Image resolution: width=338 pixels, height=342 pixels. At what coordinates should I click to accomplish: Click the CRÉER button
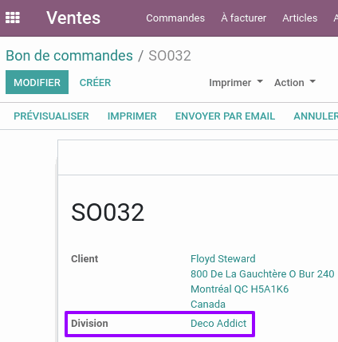pos(95,83)
